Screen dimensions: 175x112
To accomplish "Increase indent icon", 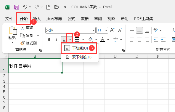I will [x=163, y=39].
